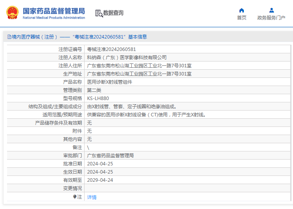Click the government service portal user icon
Viewport: 293px width, 209px height.
[272, 10]
